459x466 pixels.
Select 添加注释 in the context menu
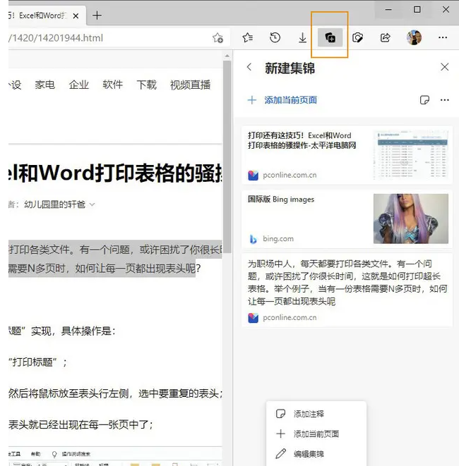(x=316, y=414)
